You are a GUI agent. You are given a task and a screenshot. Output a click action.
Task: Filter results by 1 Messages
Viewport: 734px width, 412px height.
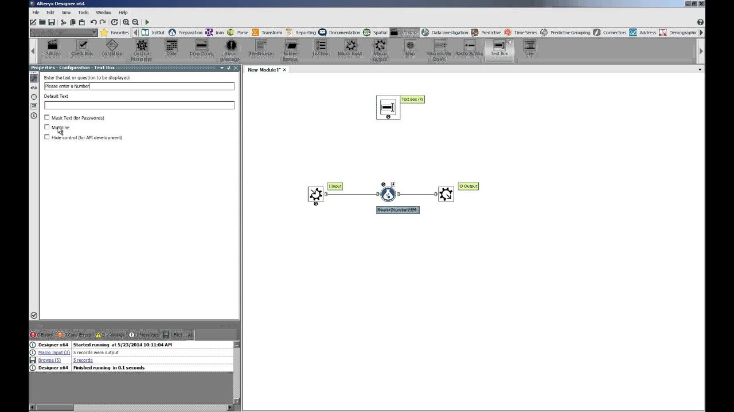point(143,335)
